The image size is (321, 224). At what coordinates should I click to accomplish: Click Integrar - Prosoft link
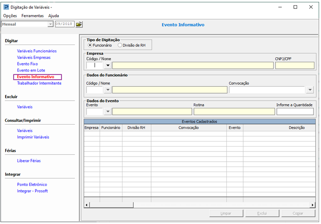click(32, 191)
